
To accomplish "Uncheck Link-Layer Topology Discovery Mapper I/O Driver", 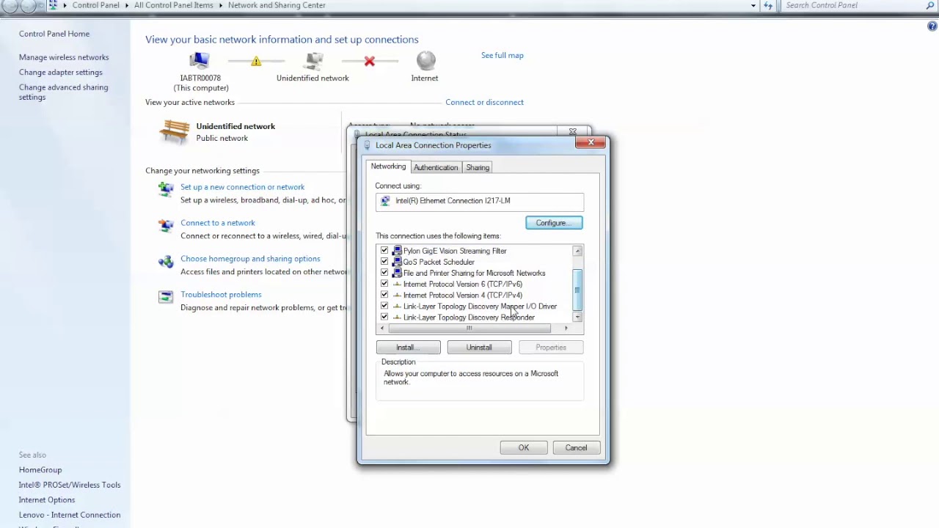I will 384,306.
